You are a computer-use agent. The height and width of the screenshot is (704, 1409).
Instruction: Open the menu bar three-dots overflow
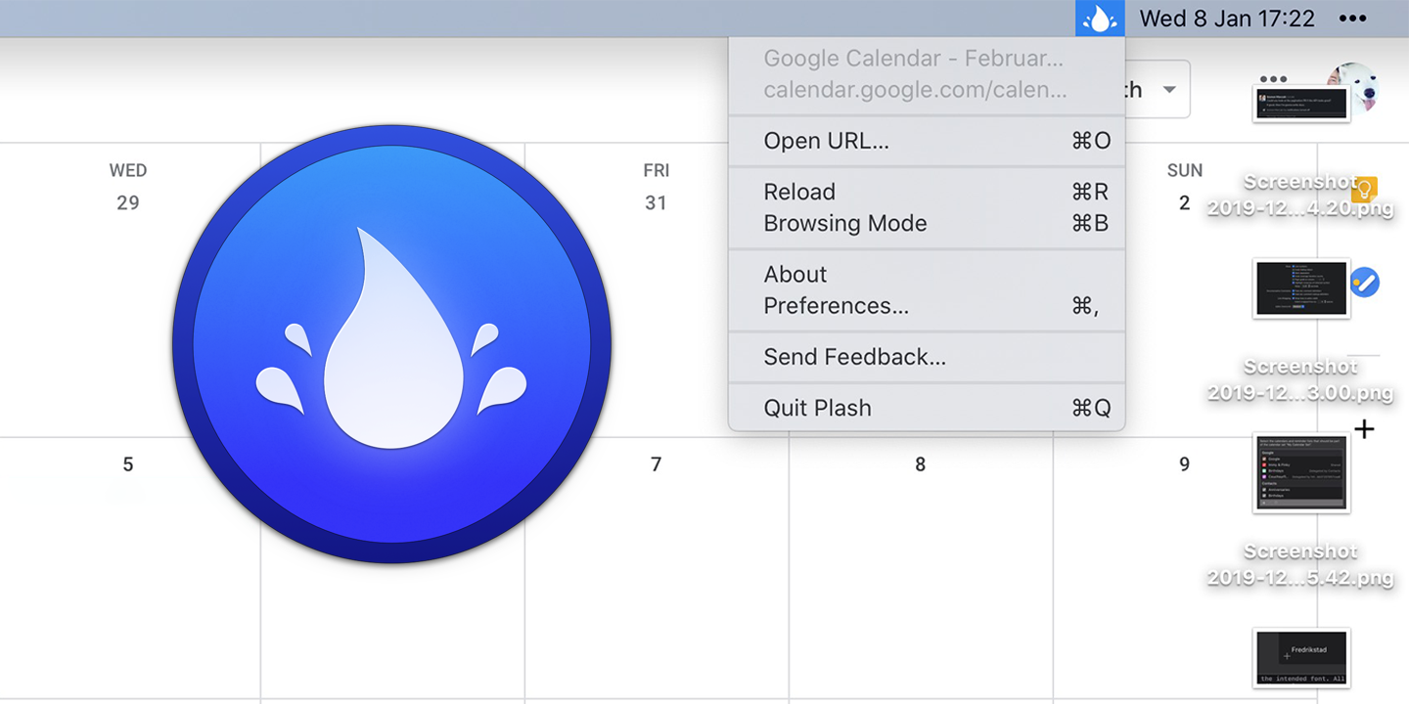pyautogui.click(x=1352, y=19)
